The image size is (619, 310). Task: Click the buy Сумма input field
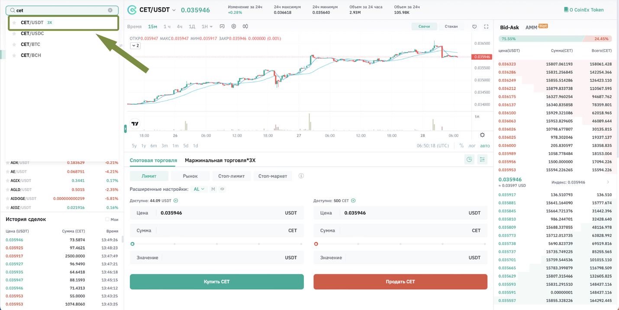[x=217, y=231]
